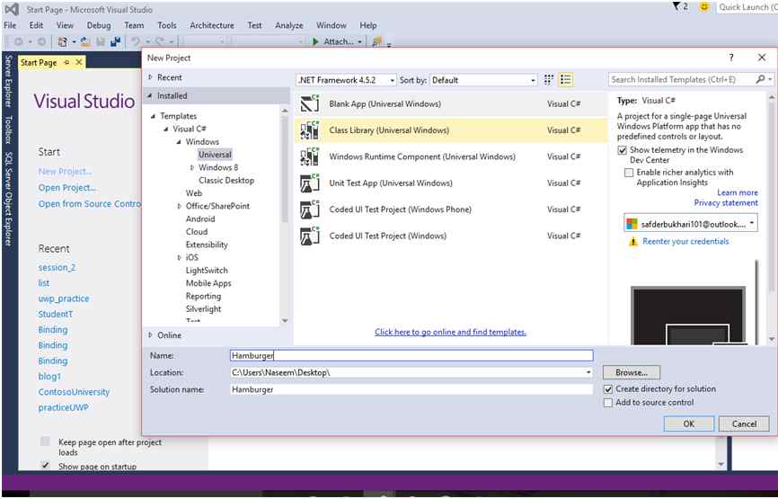Click the project Name input field

click(411, 355)
